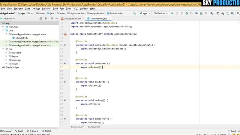Viewport: 240px width, 135px height.
Task: Click the class gutter icon on line 8
Action: [65, 34]
